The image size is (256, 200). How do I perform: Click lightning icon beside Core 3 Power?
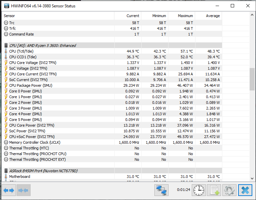pos(6,108)
